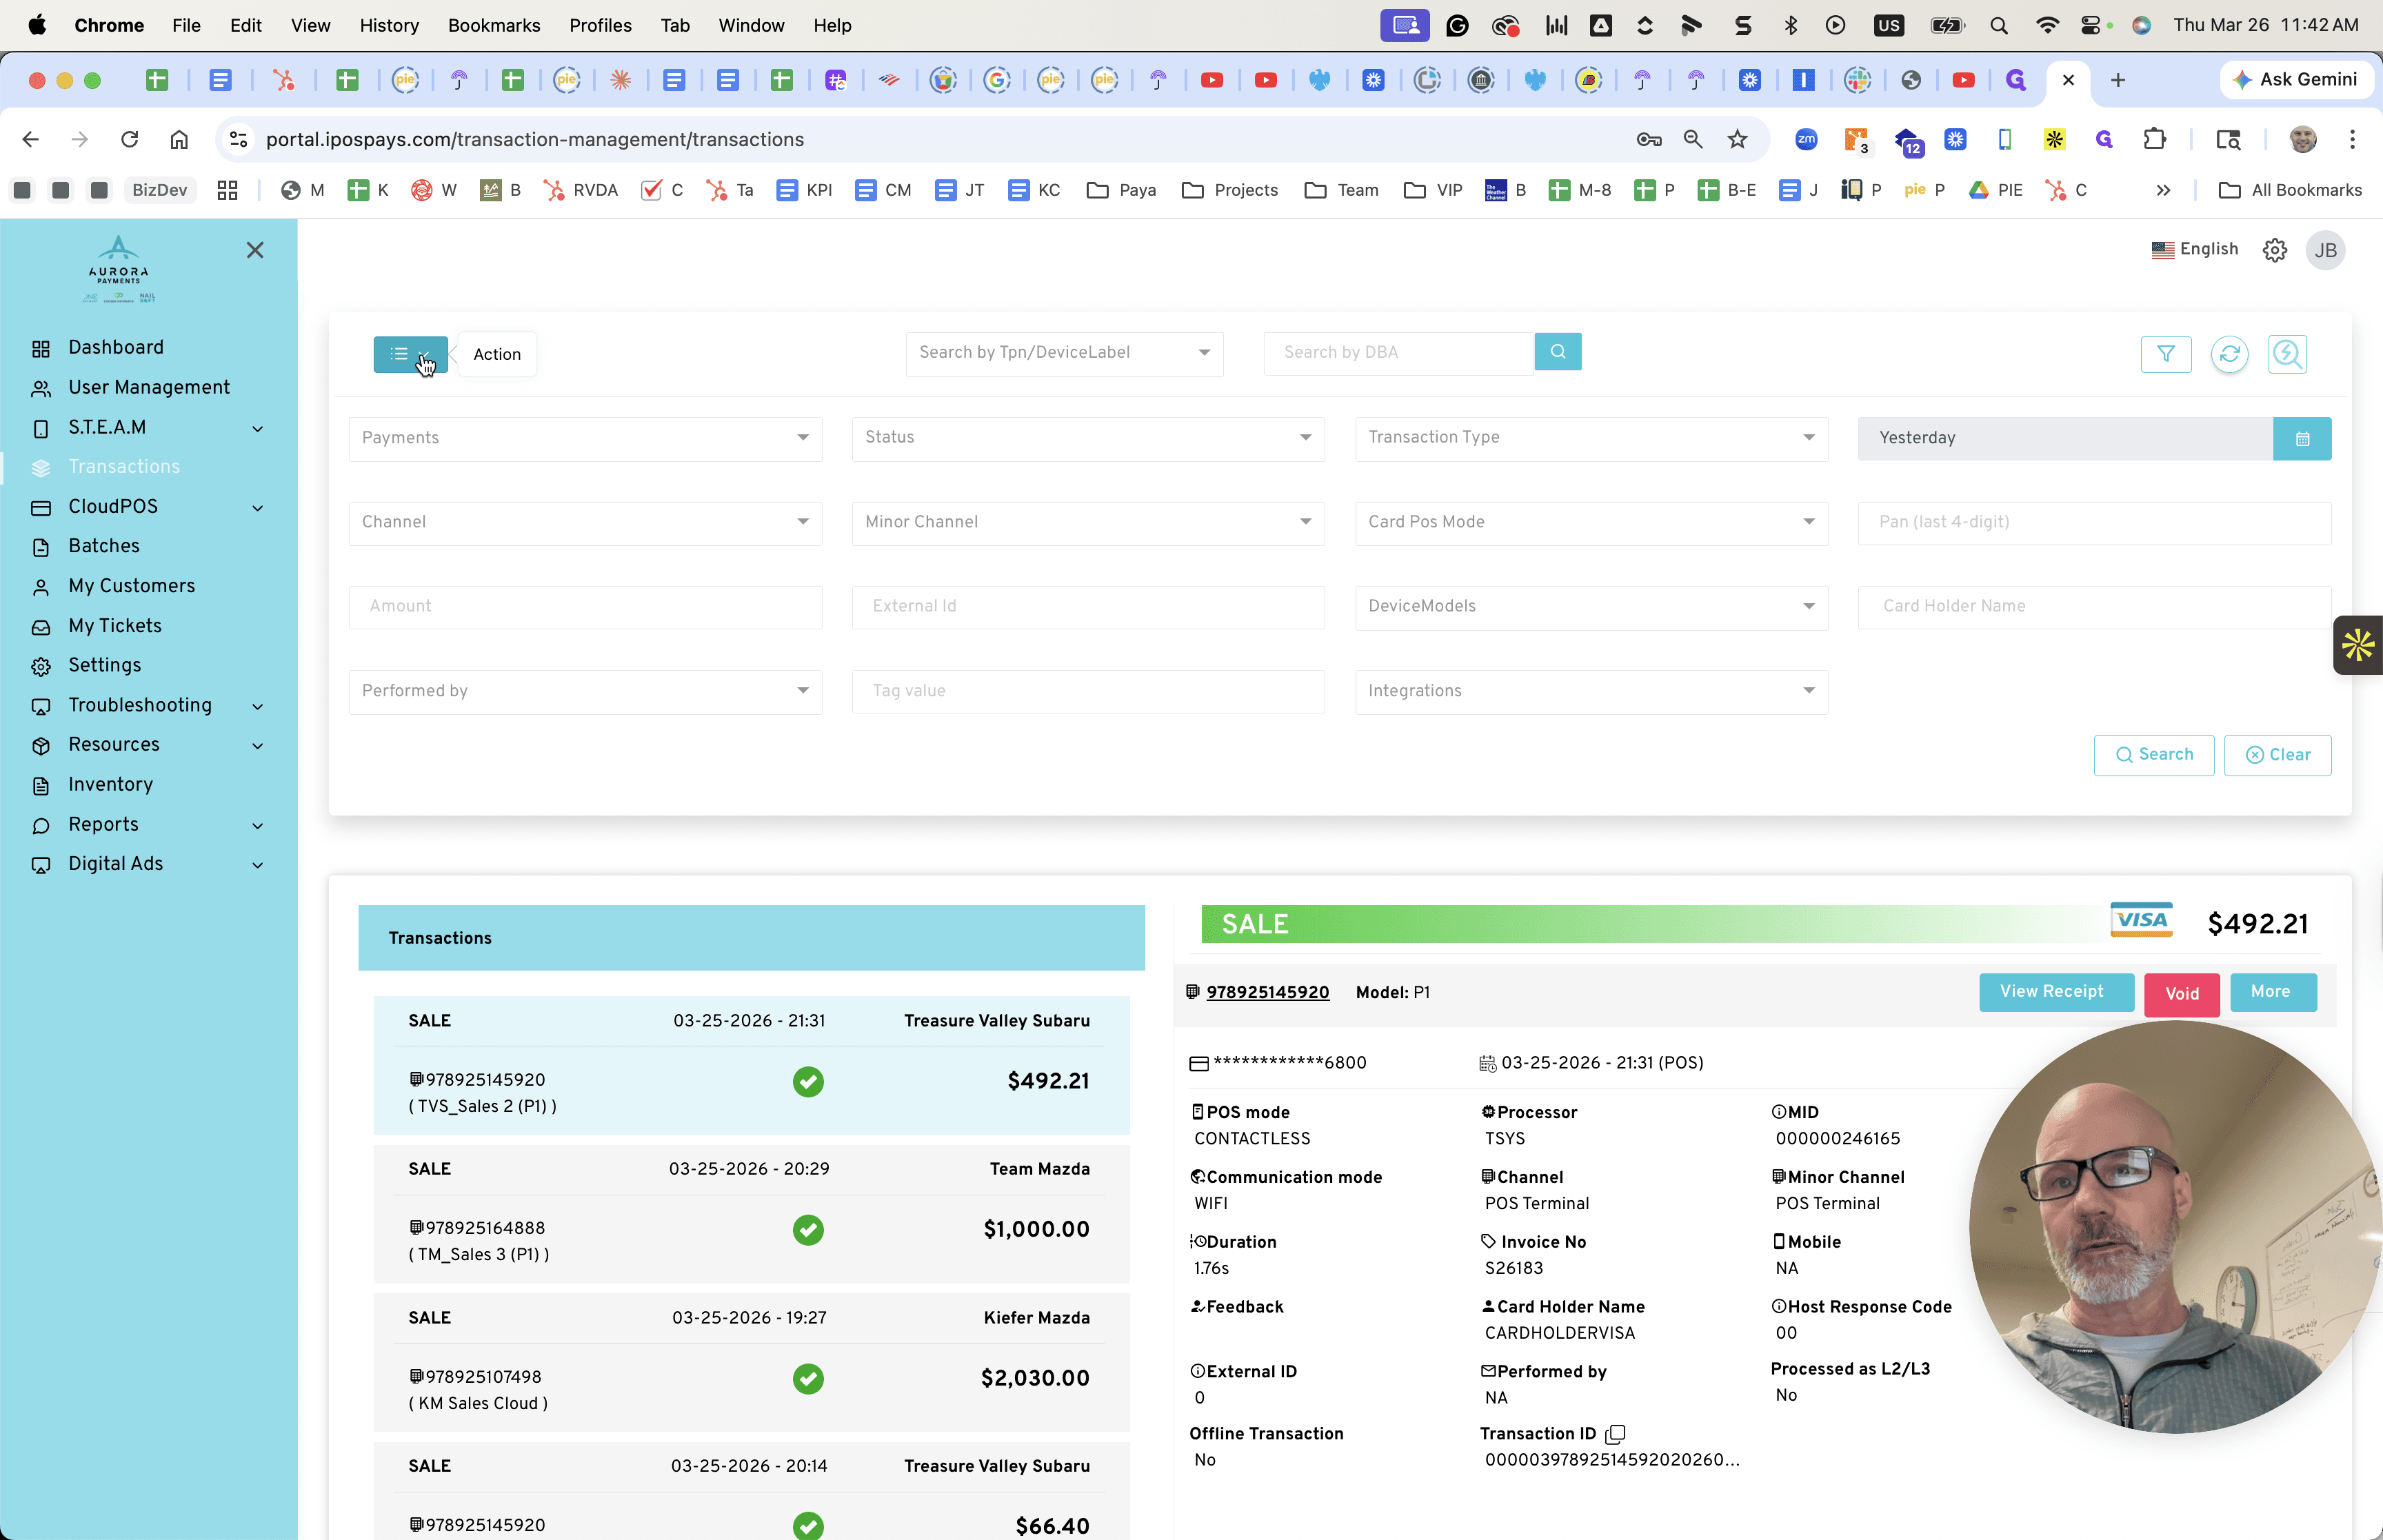Click the DBA search magnifier button

[x=1557, y=352]
